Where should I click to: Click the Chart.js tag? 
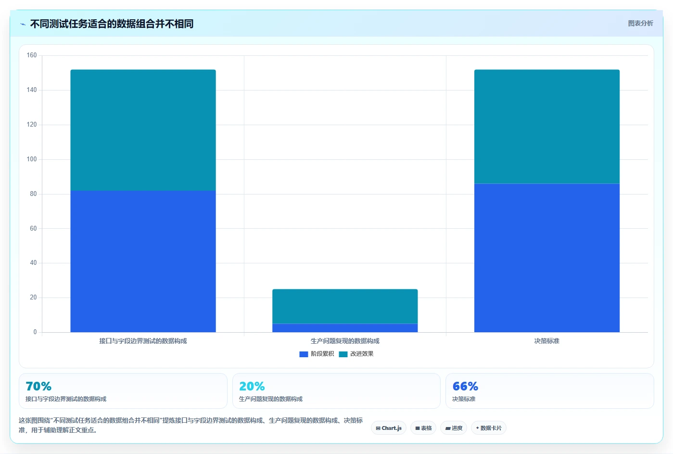click(x=389, y=428)
